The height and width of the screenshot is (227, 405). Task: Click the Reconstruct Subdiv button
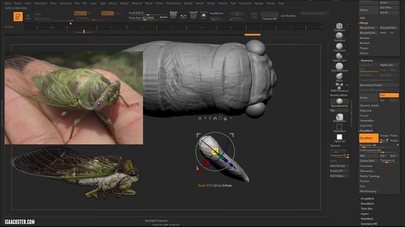coord(378,85)
